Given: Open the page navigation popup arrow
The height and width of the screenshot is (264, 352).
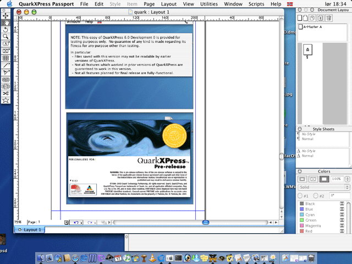Looking at the screenshot, I should [x=66, y=222].
